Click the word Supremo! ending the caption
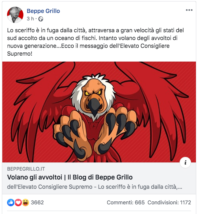 click(20, 54)
